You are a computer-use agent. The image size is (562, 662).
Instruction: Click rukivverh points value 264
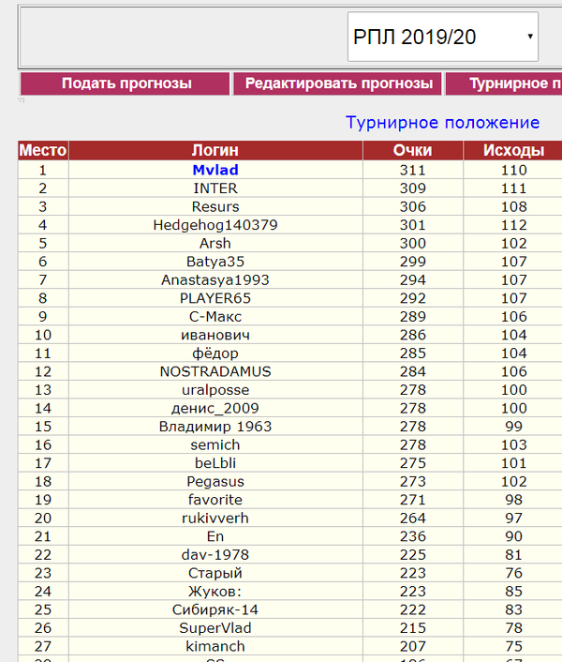click(x=413, y=518)
